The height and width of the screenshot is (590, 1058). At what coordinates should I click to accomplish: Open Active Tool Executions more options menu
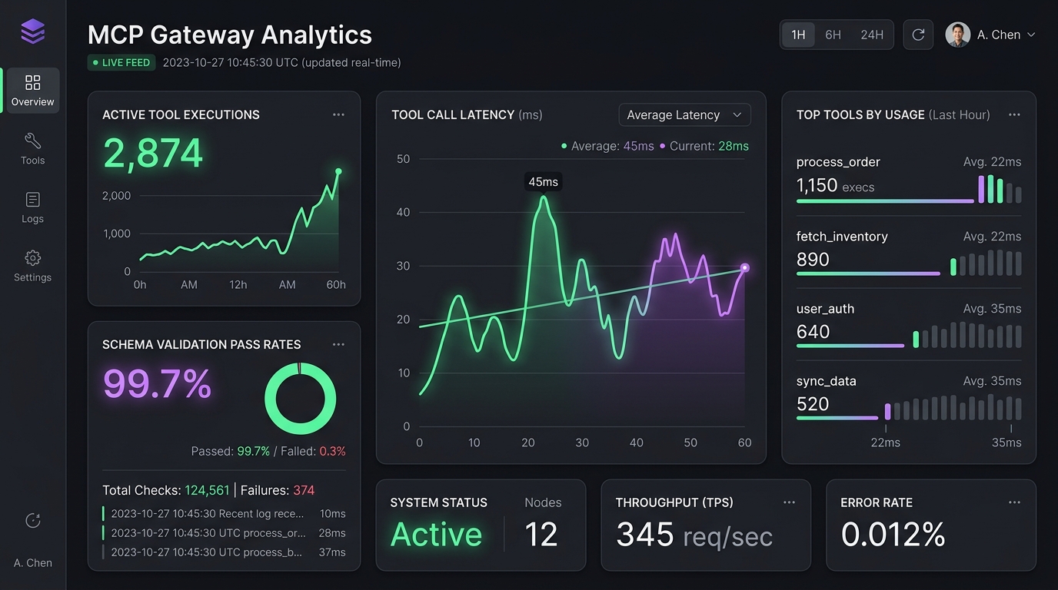338,114
